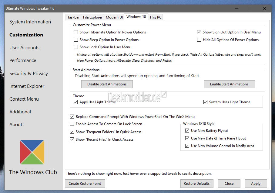Minimize the Ultimate Windows Tweaker window

point(237,9)
